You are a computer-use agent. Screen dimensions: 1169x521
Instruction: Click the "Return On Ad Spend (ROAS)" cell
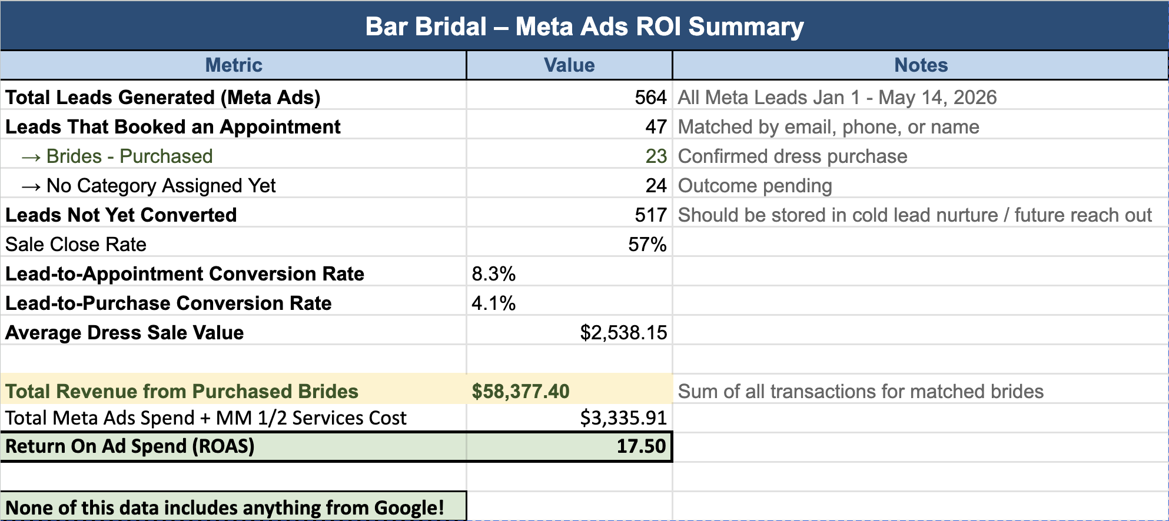[x=234, y=446]
